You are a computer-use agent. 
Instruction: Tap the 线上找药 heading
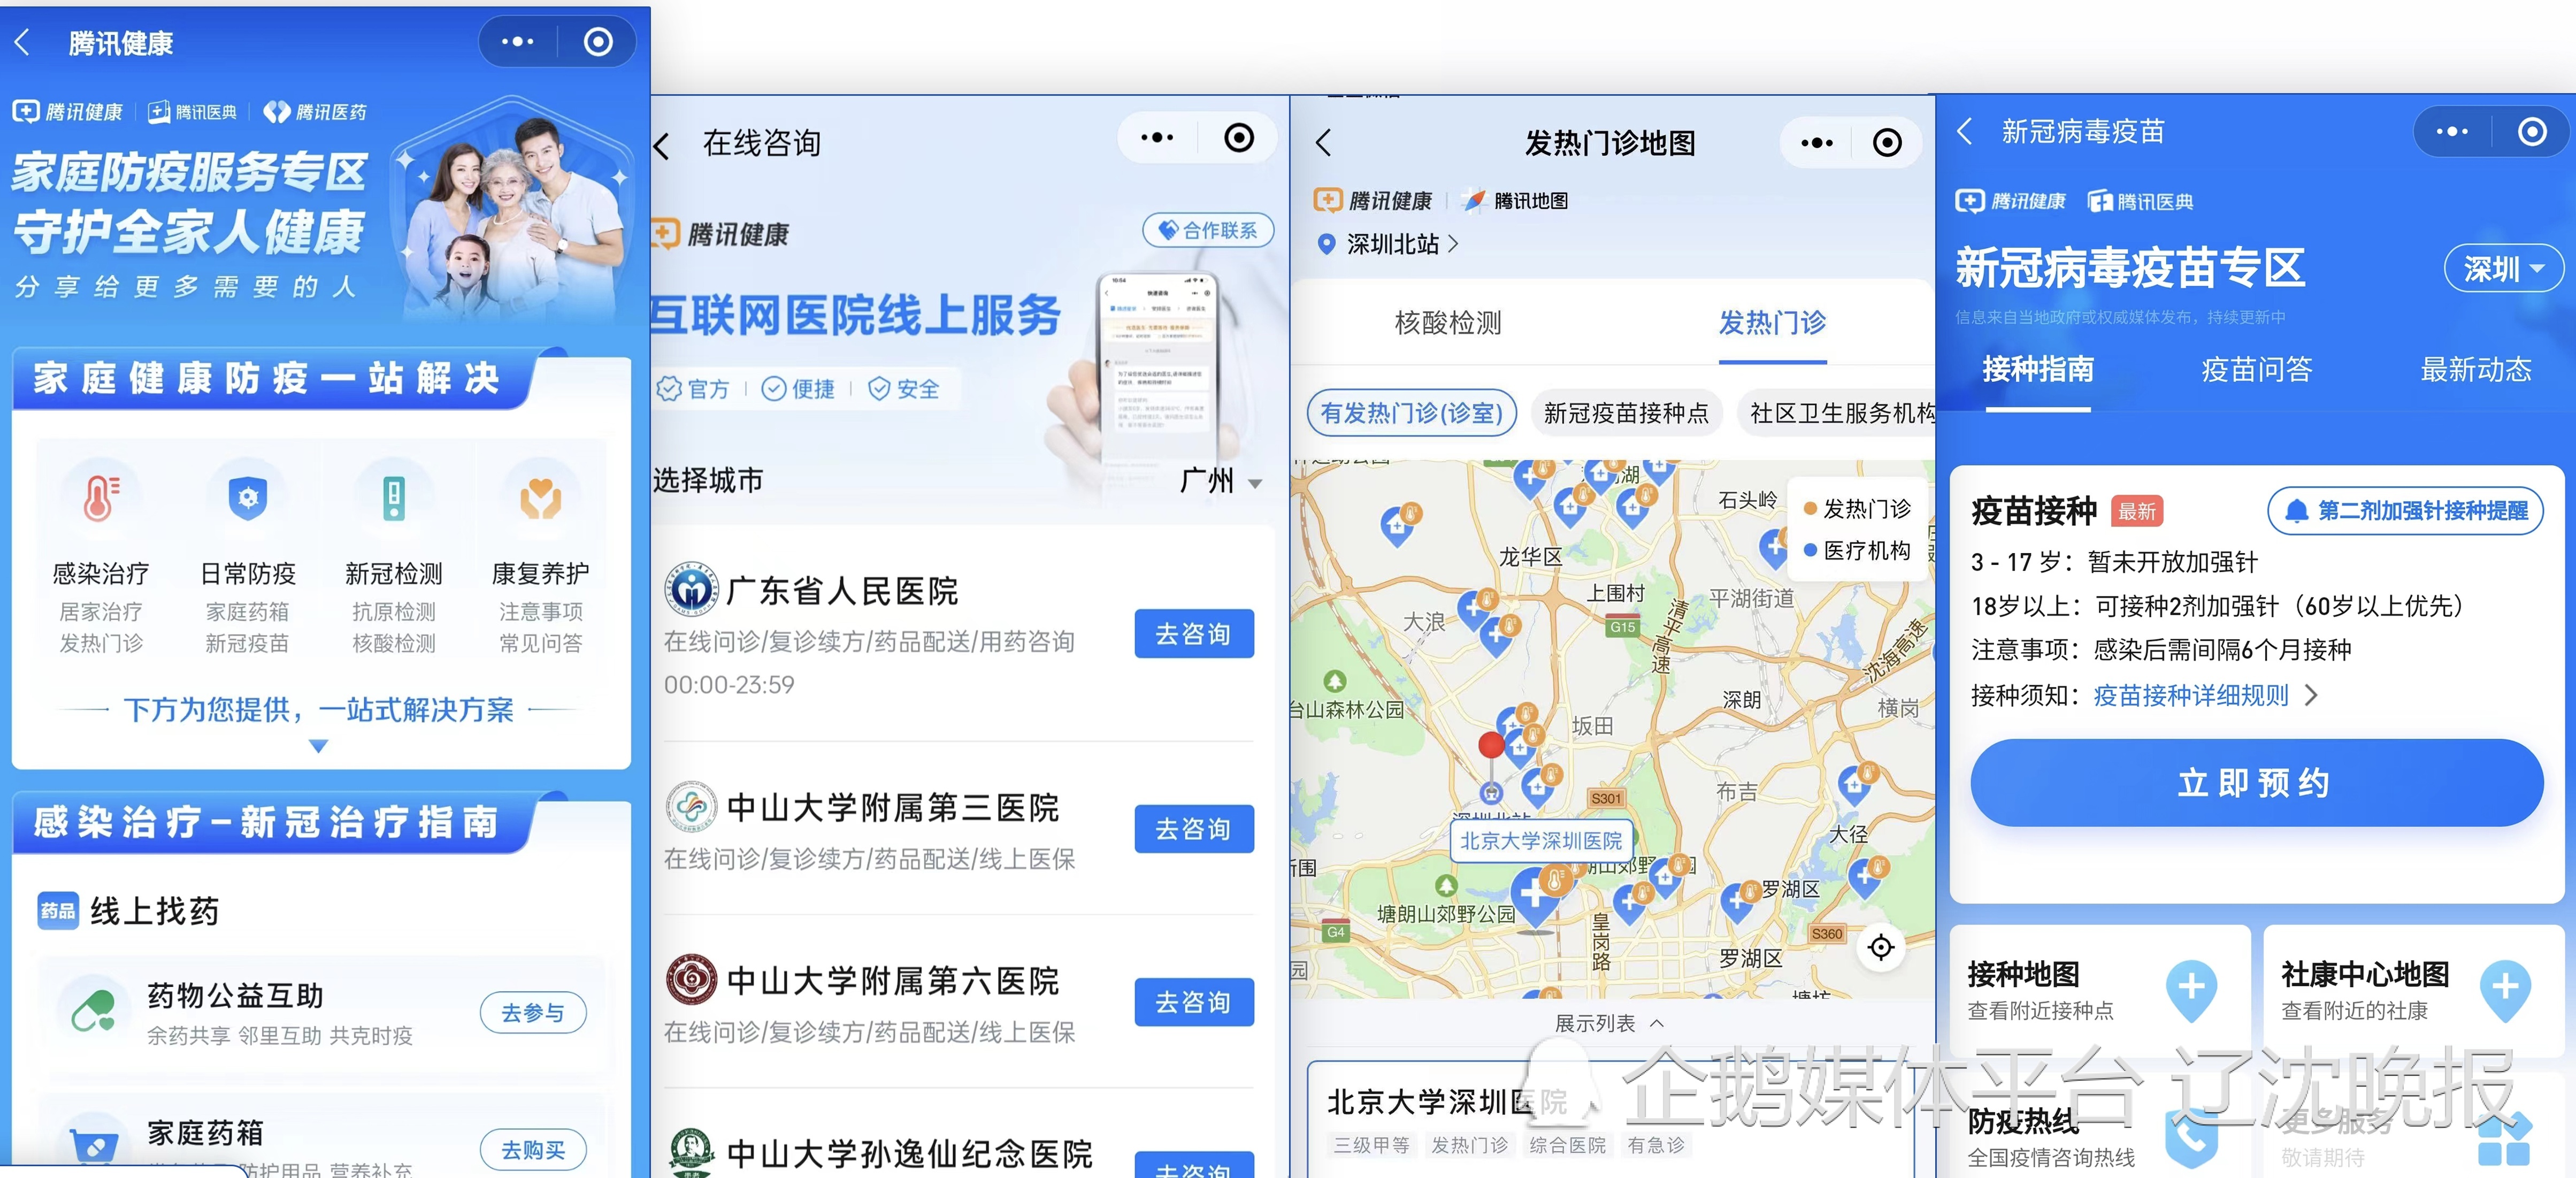pos(154,910)
